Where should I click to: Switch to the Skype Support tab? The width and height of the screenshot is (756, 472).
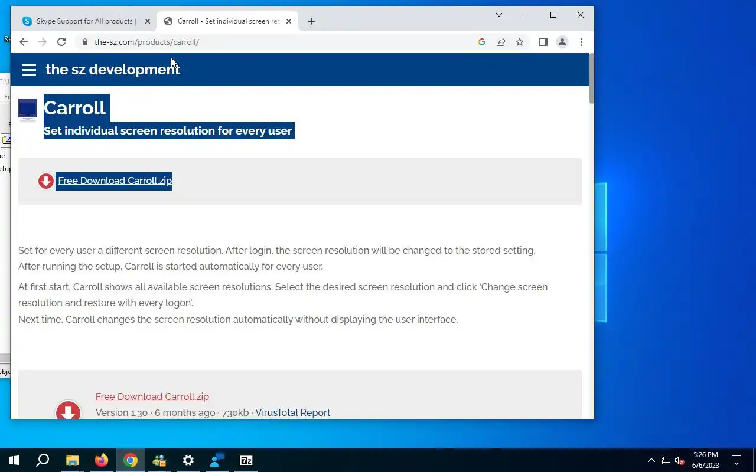click(86, 21)
